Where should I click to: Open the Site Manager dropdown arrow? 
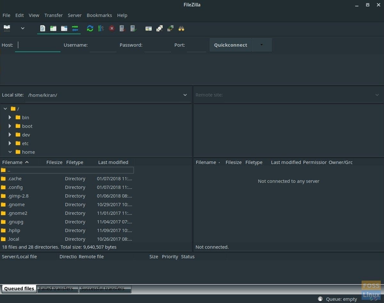[23, 28]
